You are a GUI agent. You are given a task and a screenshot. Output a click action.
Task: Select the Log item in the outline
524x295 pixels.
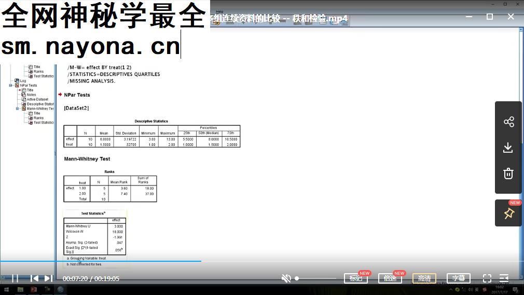coord(23,81)
